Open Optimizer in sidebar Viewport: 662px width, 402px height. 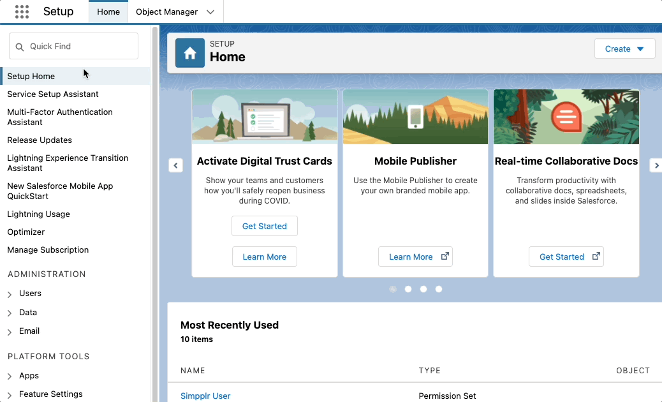pos(26,232)
